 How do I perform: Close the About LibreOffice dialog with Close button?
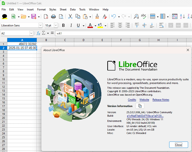coord(179,145)
